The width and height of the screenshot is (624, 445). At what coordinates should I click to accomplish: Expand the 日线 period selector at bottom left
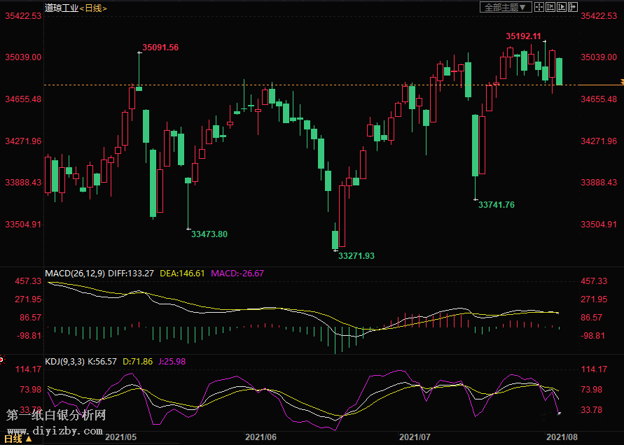click(17, 437)
